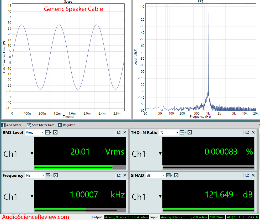Expand THD+N Ratio Ch1 channel arrow
This screenshot has height=220, width=260.
pyautogui.click(x=160, y=154)
